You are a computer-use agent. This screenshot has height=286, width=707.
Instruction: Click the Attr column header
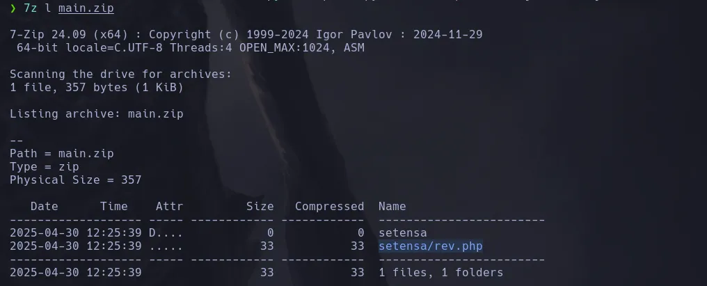(x=169, y=206)
